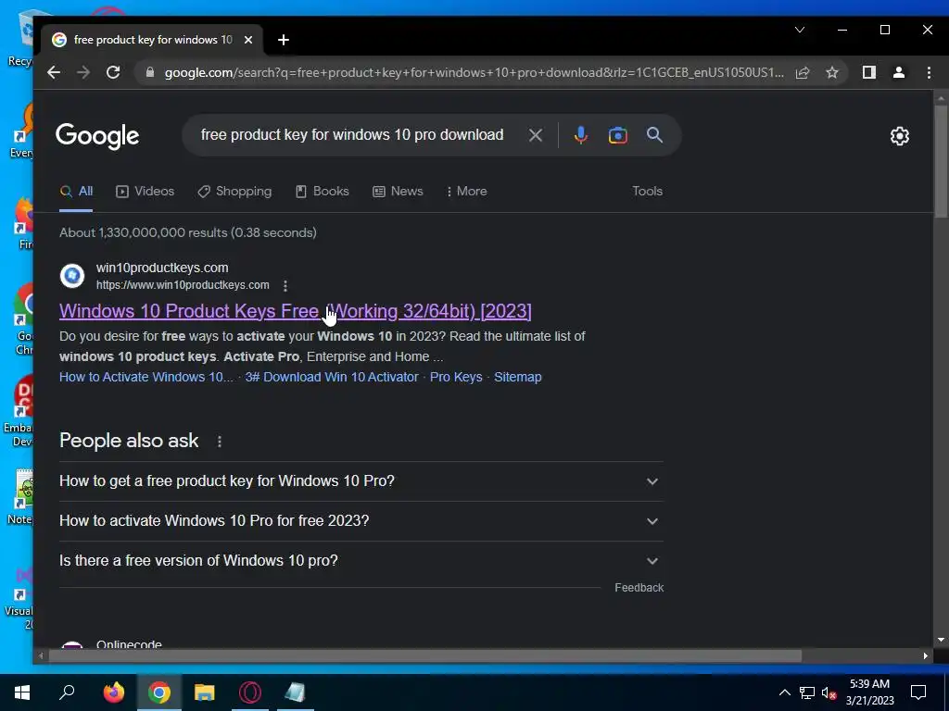Viewport: 949px width, 711px height.
Task: Click the Feedback link below questions
Action: (x=639, y=588)
